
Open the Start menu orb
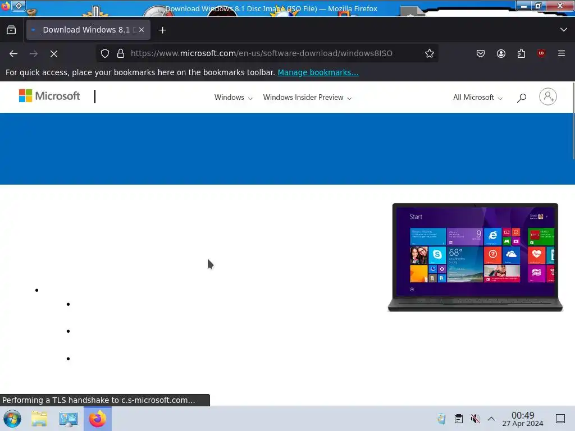(x=12, y=419)
